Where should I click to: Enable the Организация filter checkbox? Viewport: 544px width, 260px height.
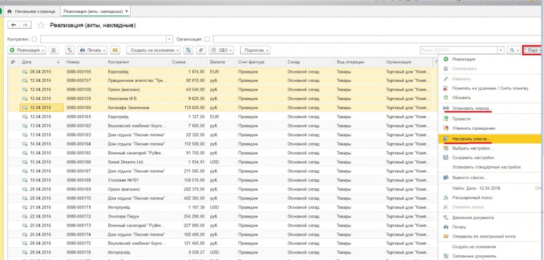207,39
